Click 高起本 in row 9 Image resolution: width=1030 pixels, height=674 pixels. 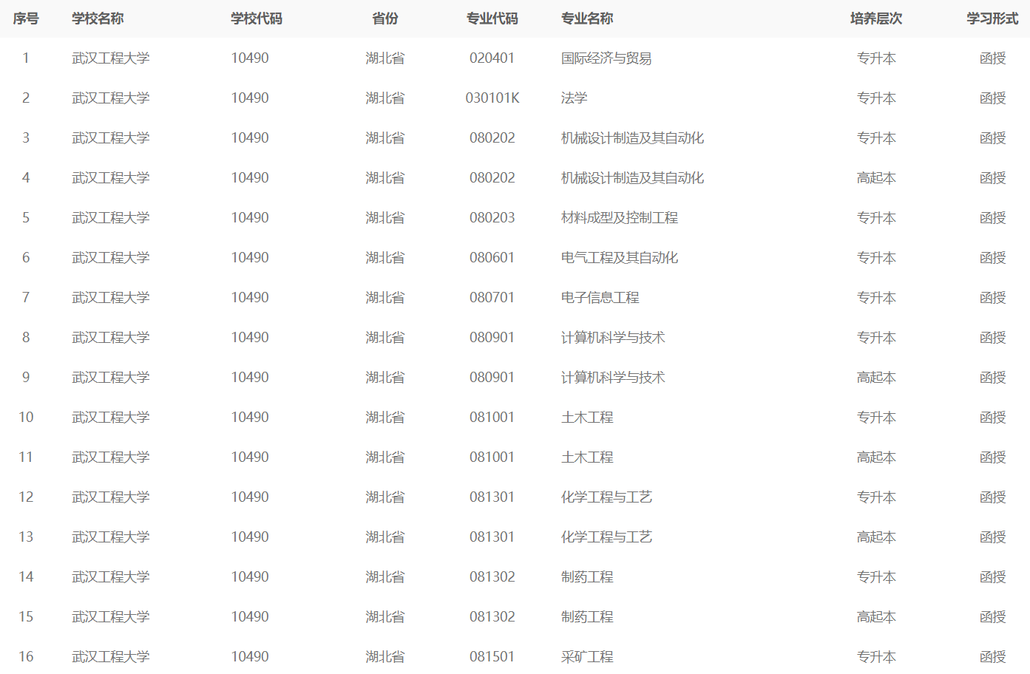[x=876, y=378]
